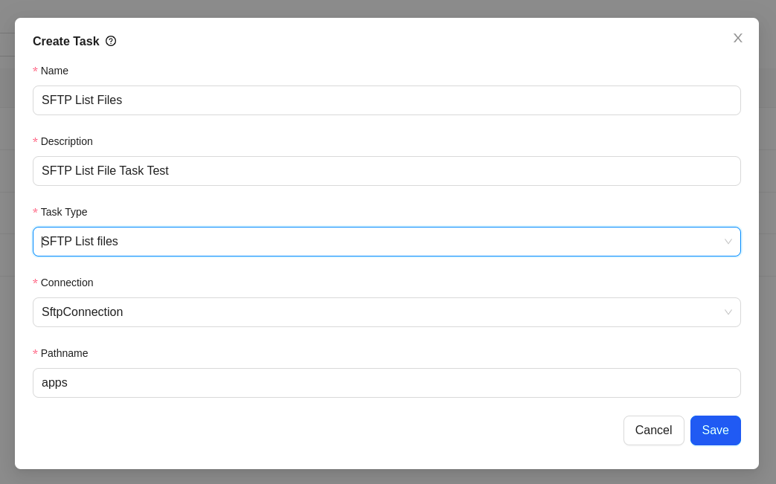Open the Task Type dropdown showing SFTP List files
The width and height of the screenshot is (776, 484).
pos(387,242)
